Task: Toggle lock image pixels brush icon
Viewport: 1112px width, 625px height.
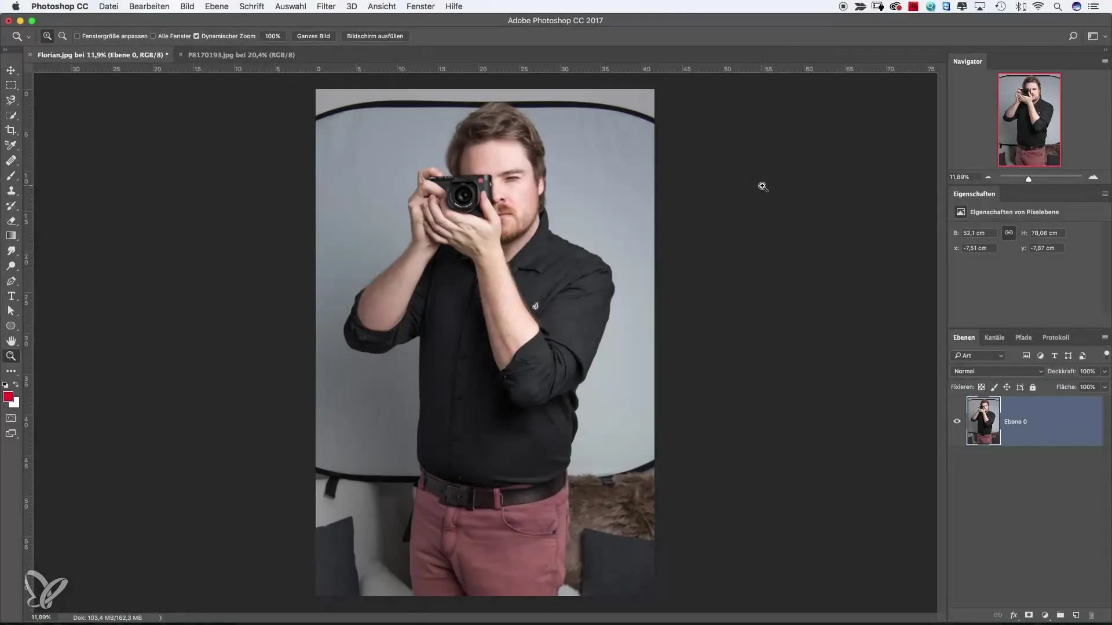Action: [x=994, y=387]
